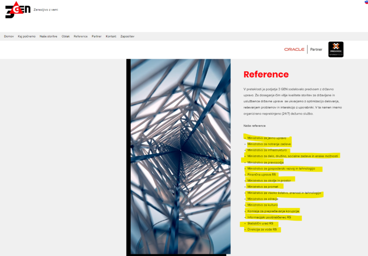Select Reference in navigation bar
368x256 pixels.
click(80, 36)
